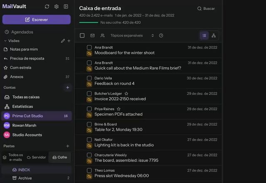Switch to hierarchy view icon
Image resolution: width=266 pixels, height=183 pixels.
click(214, 35)
